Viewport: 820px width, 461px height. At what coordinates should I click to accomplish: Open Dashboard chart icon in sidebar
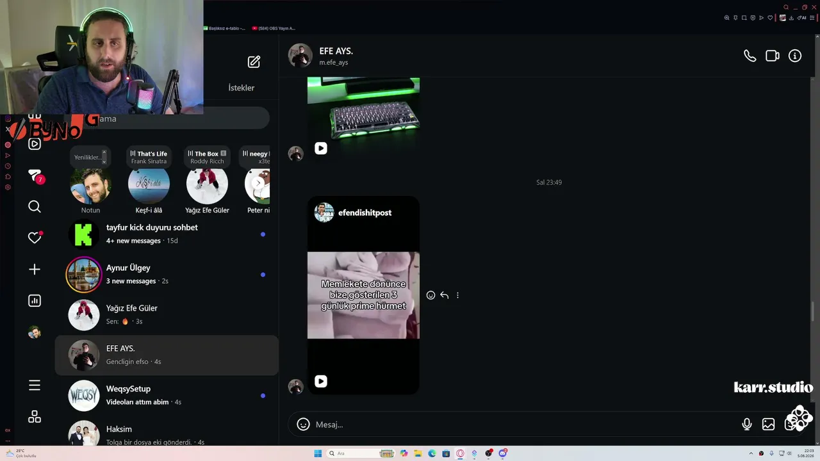click(35, 301)
